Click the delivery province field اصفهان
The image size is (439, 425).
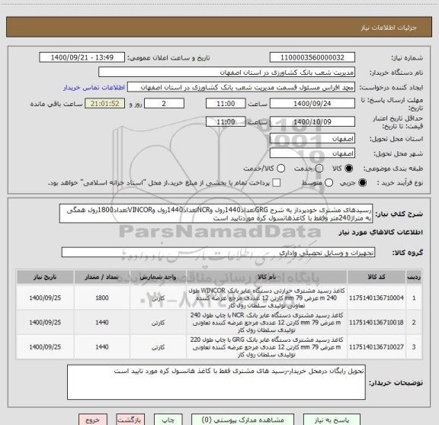coord(312,139)
